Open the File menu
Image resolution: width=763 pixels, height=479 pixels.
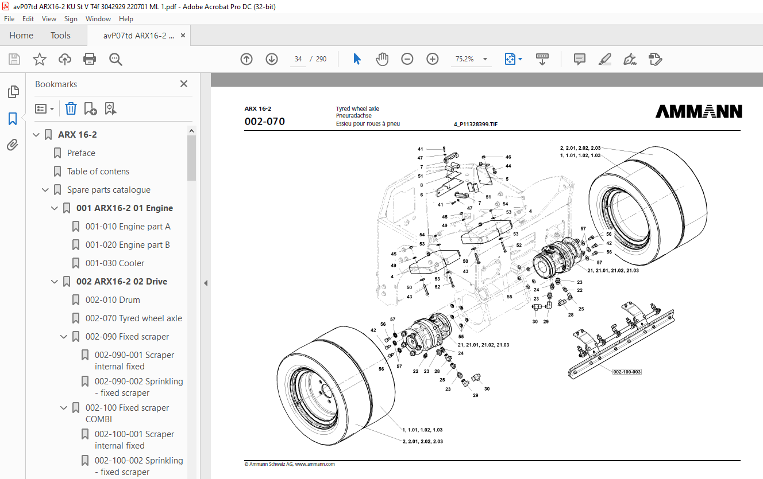(x=9, y=19)
